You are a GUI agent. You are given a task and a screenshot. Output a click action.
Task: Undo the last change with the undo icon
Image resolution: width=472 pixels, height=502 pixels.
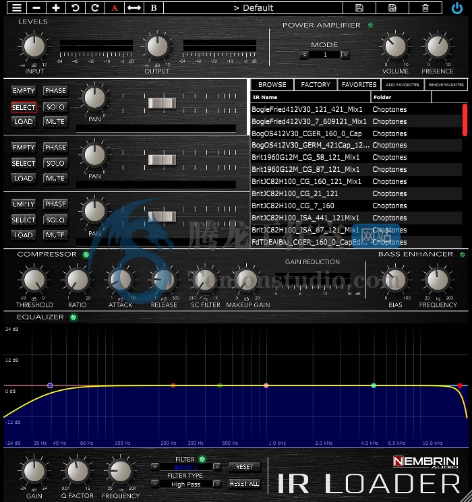[76, 7]
